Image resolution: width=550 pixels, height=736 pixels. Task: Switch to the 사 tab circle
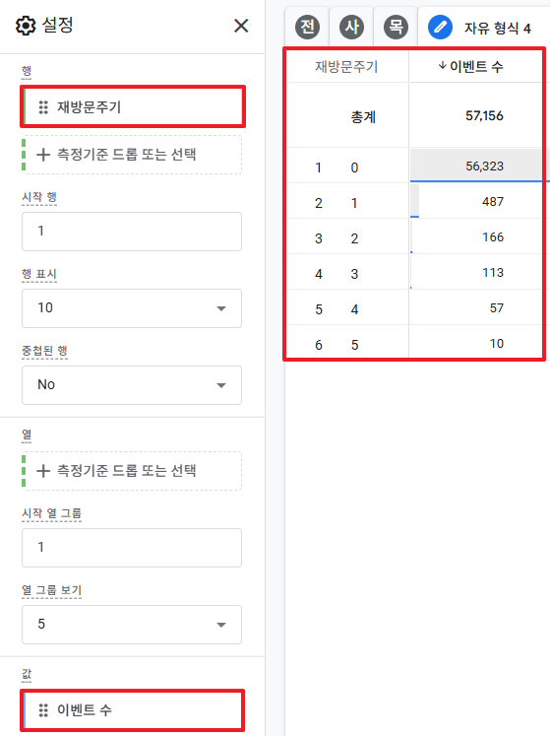351,27
